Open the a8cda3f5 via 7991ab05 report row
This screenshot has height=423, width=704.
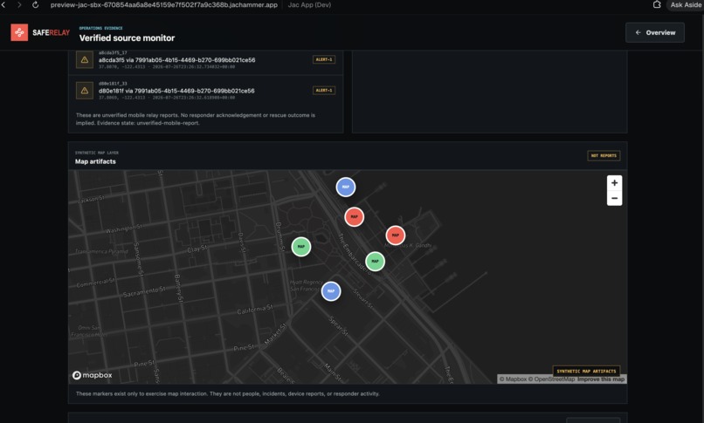205,60
